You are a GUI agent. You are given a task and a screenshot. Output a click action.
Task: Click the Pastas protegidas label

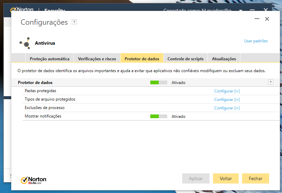click(41, 91)
